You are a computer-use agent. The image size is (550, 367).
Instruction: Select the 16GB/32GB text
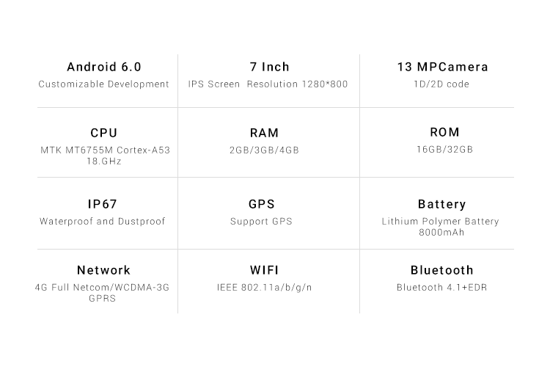coord(445,150)
